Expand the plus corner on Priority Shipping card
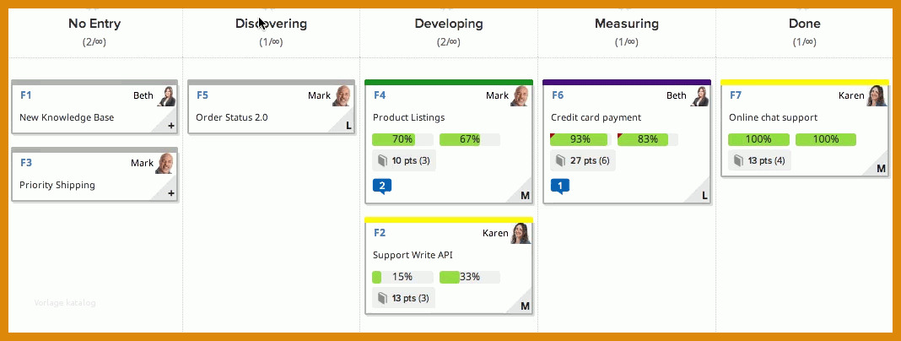This screenshot has height=341, width=901. tap(170, 193)
